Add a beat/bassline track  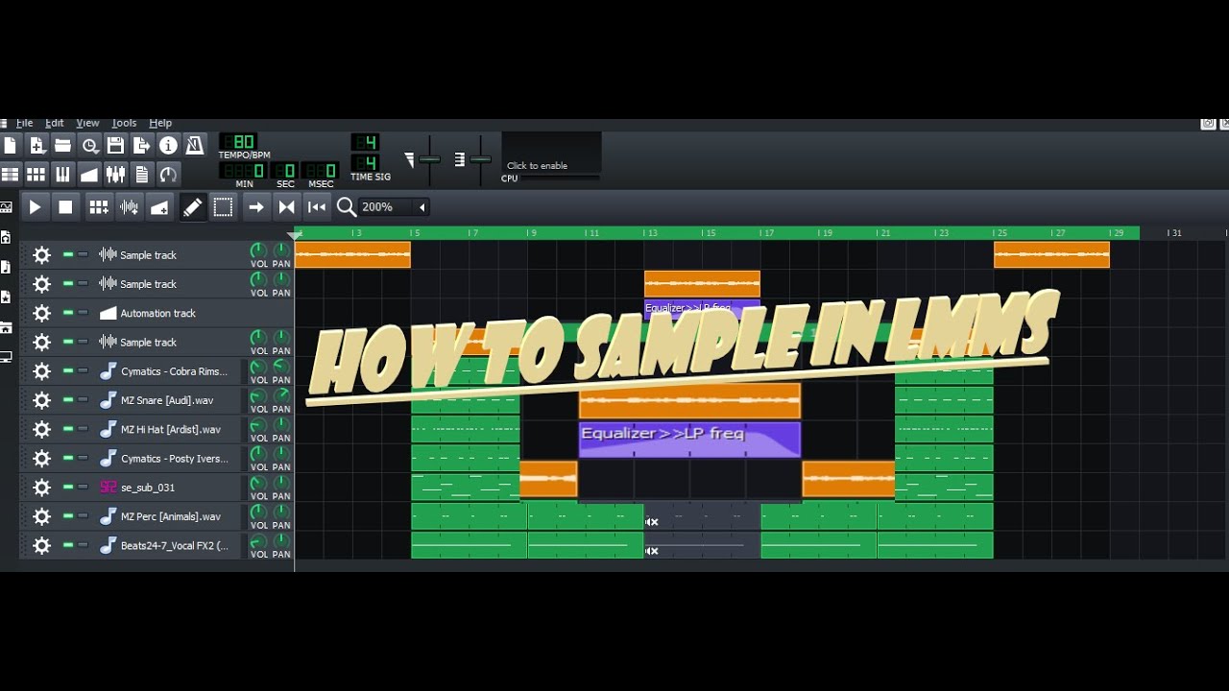pos(99,206)
